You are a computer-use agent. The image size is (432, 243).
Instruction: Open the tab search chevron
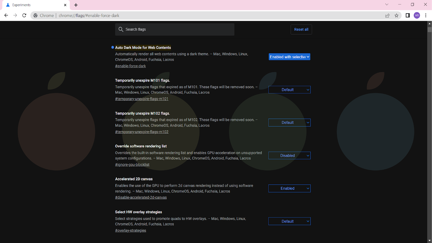coord(387,5)
